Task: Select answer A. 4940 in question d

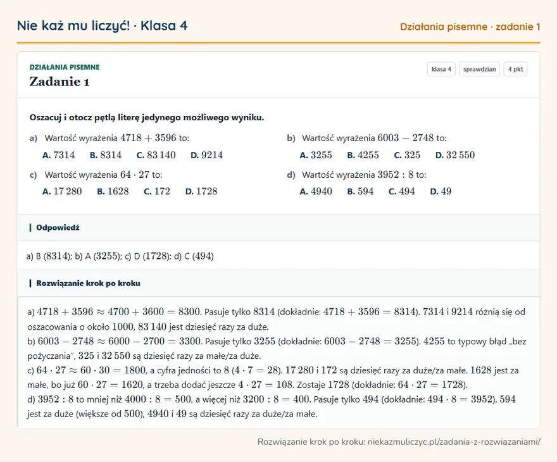Action: tap(316, 191)
